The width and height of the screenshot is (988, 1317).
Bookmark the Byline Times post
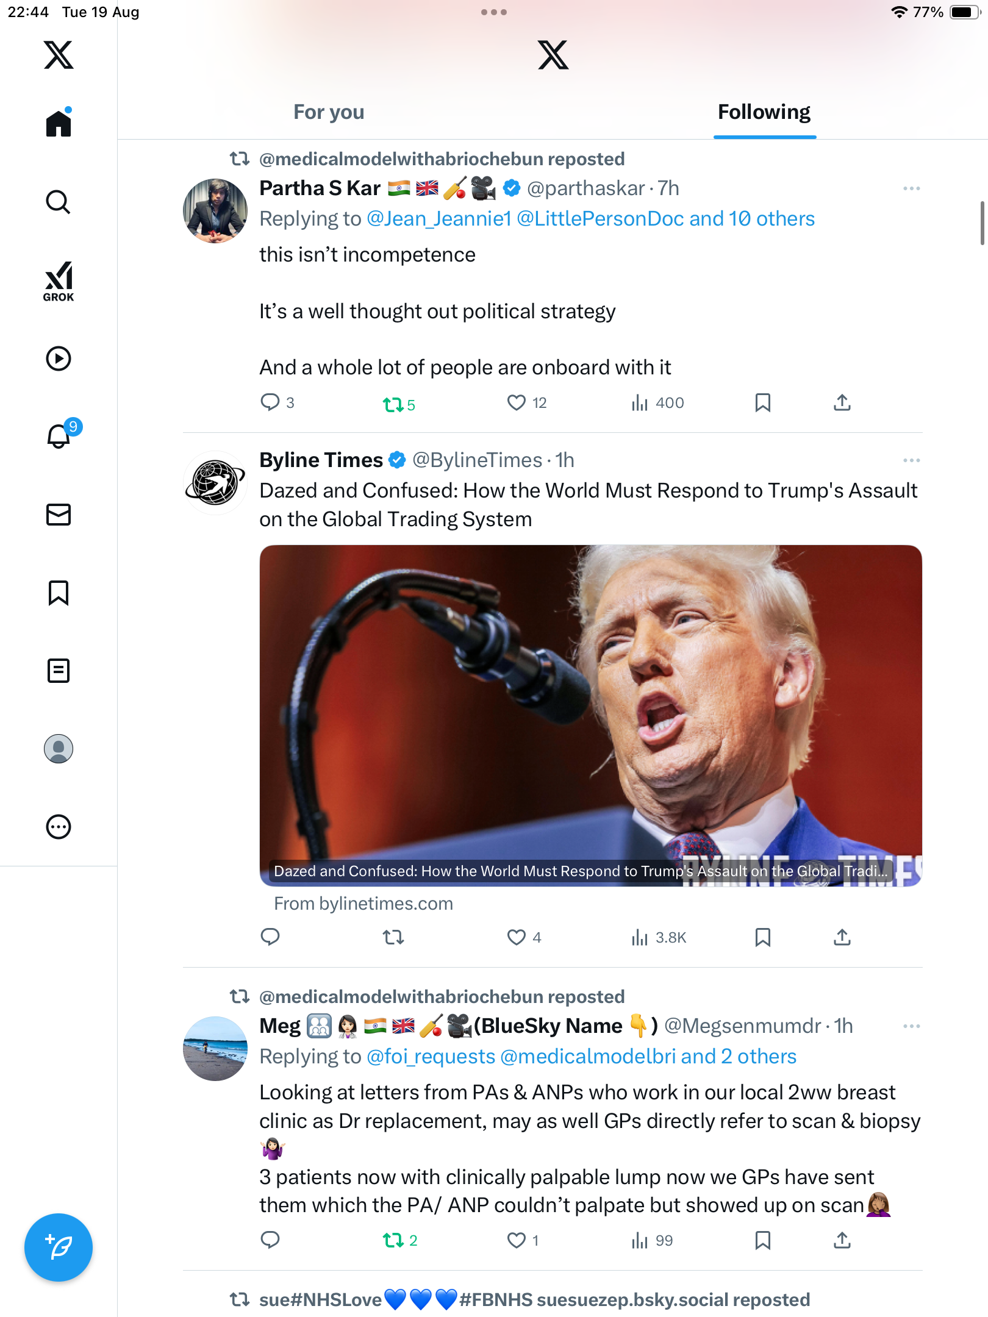click(762, 937)
